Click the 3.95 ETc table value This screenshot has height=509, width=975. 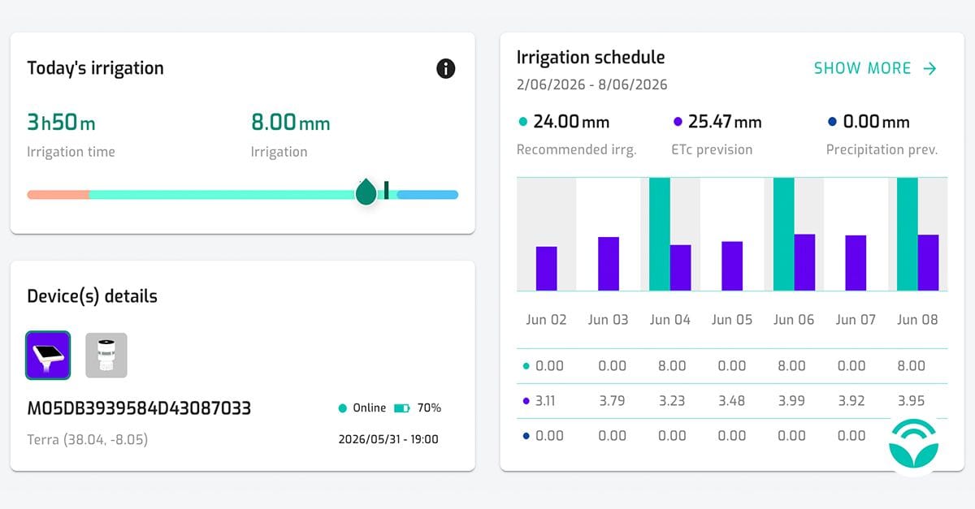click(x=911, y=400)
